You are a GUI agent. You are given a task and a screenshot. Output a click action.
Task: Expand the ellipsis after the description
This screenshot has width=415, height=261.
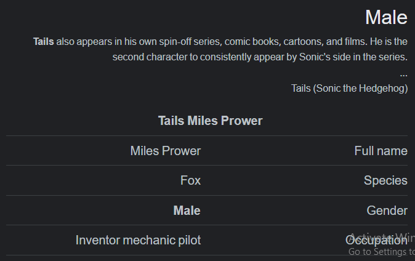(x=404, y=75)
